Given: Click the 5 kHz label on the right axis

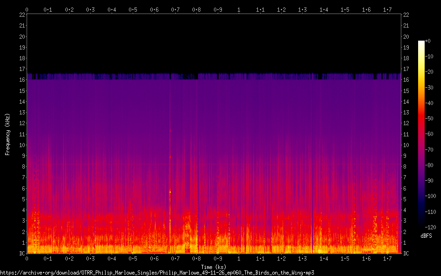Looking at the screenshot, I should [x=405, y=199].
